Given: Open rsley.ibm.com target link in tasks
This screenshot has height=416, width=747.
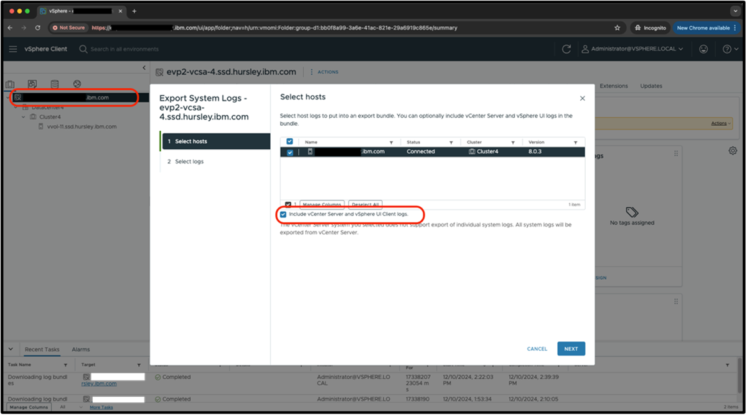Looking at the screenshot, I should tap(99, 384).
